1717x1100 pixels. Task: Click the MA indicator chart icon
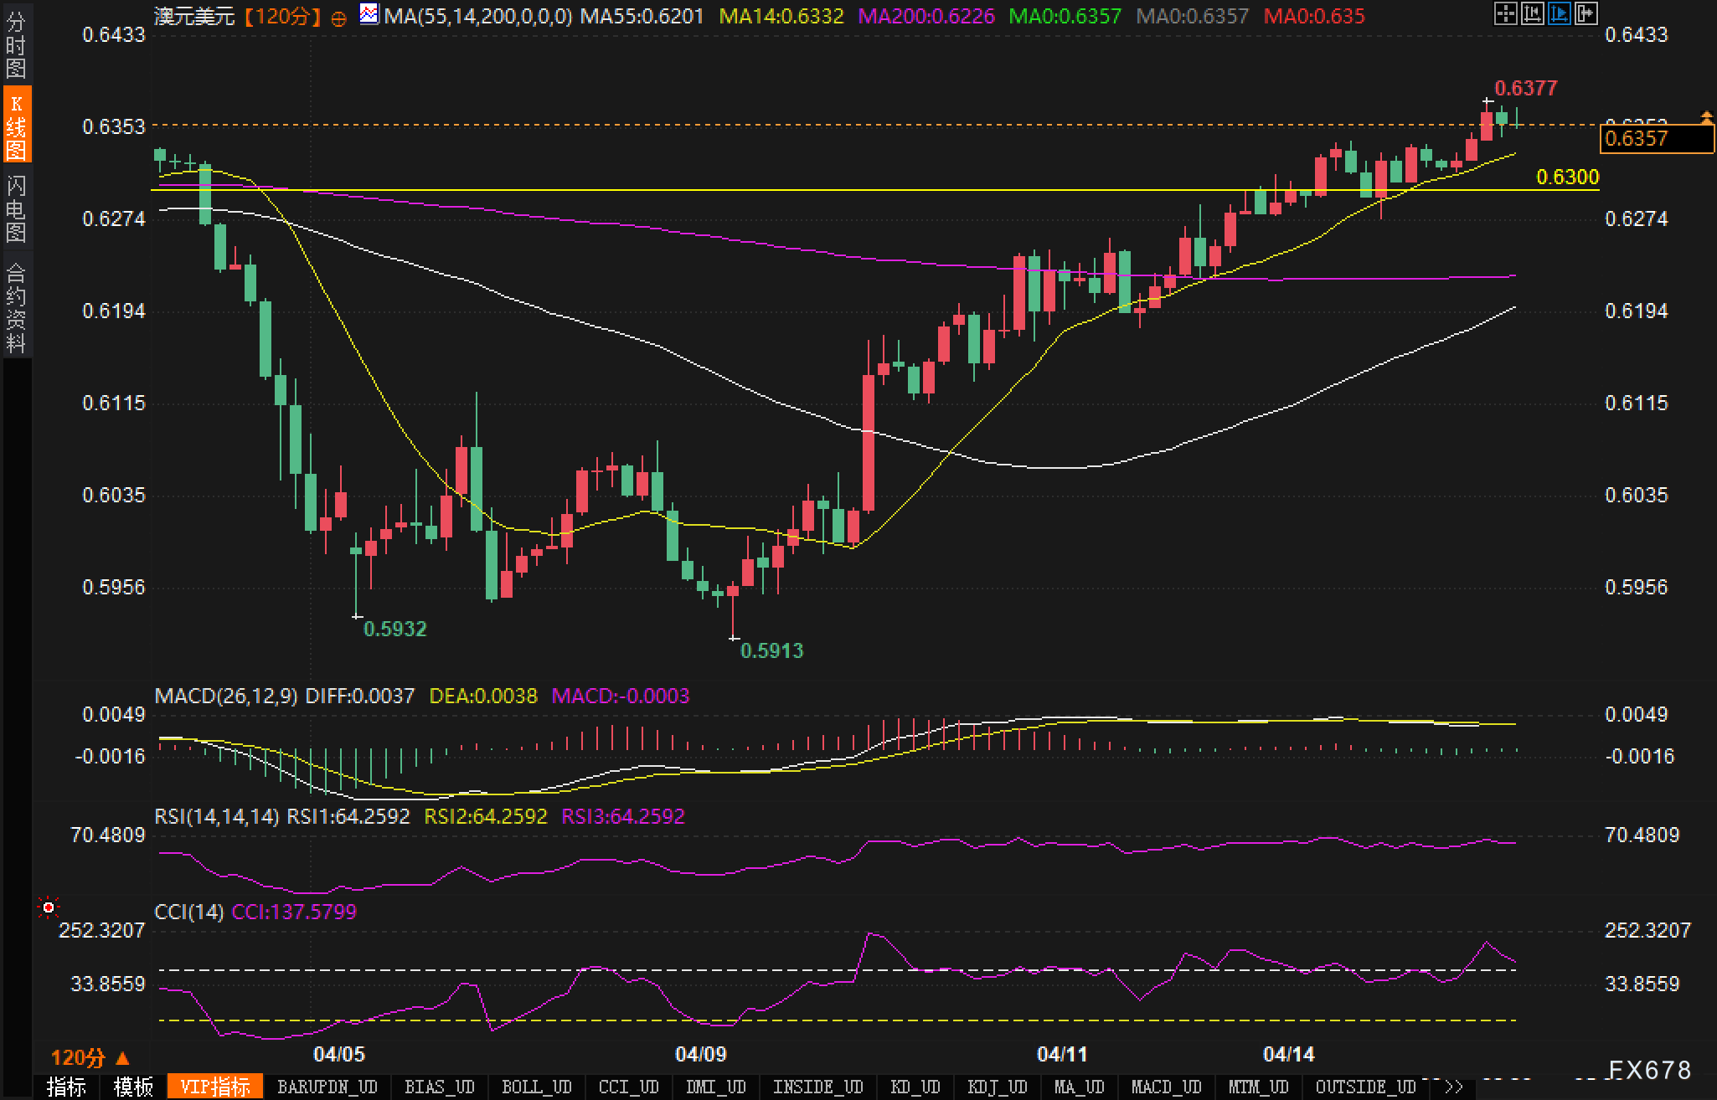click(369, 14)
